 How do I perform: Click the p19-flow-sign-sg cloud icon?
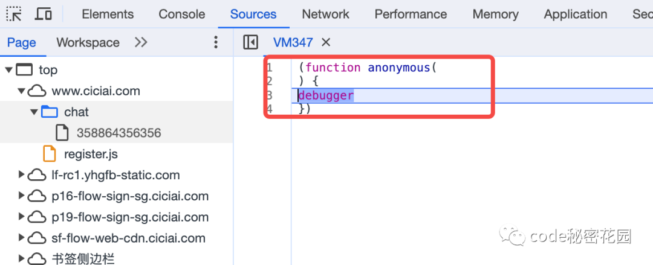point(37,217)
